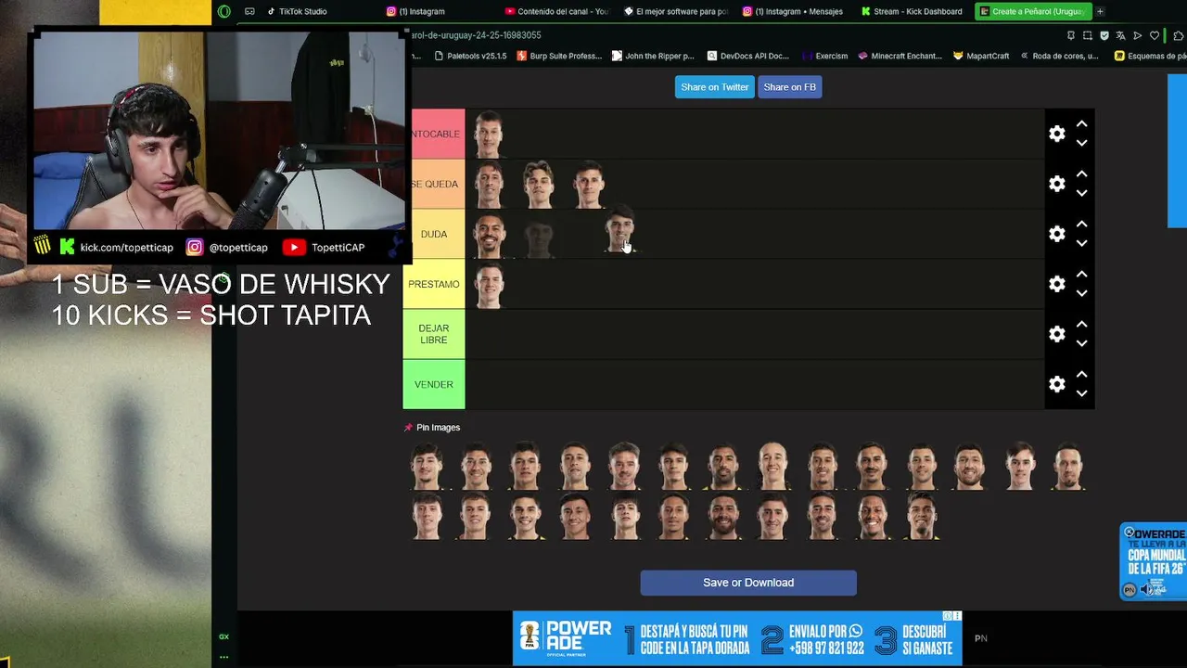Open settings gear for INTOCABLE tier
Screen dimensions: 1187x668
[1057, 134]
